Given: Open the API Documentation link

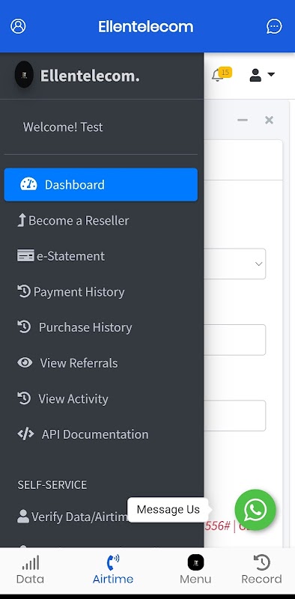Looking at the screenshot, I should (x=101, y=434).
